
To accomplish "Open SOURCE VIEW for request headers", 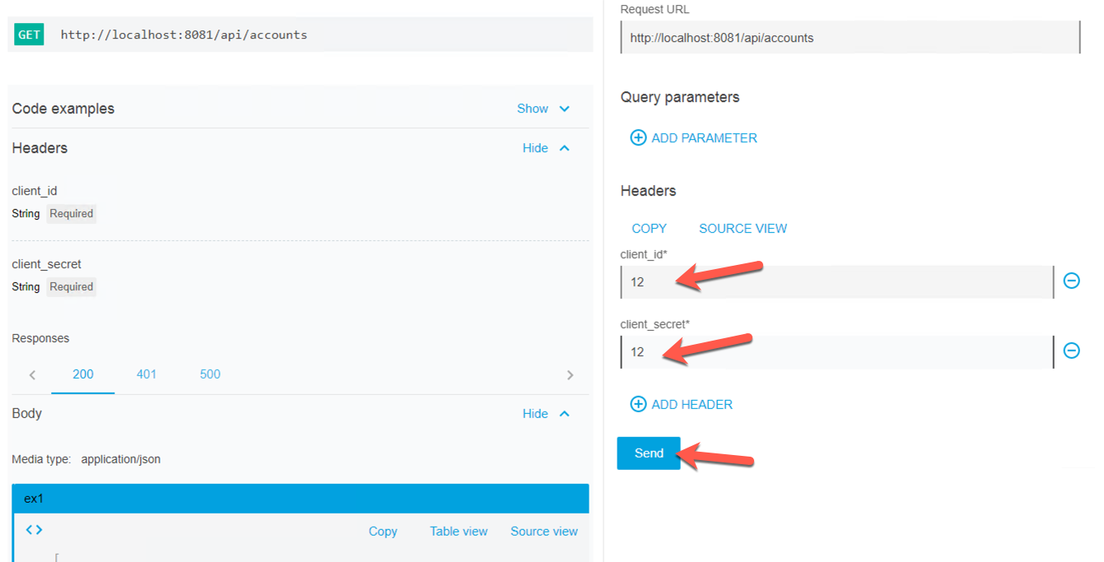I will pos(743,229).
